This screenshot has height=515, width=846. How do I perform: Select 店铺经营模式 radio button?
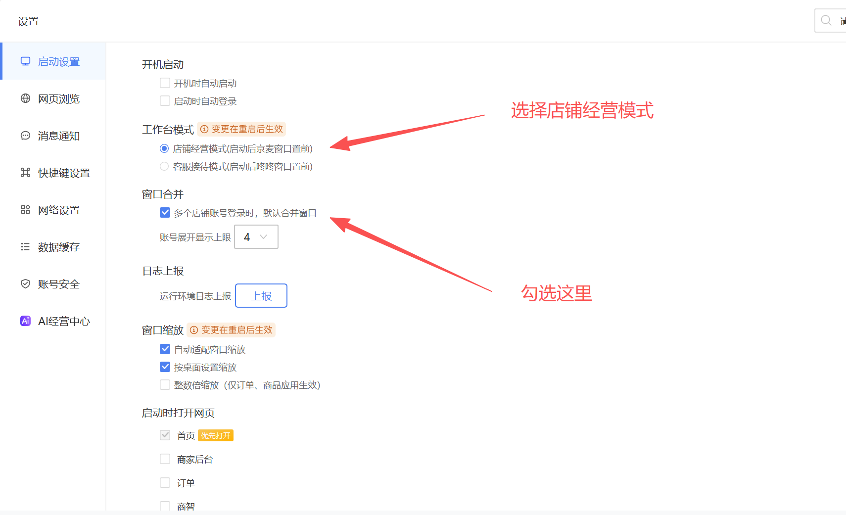(x=164, y=148)
